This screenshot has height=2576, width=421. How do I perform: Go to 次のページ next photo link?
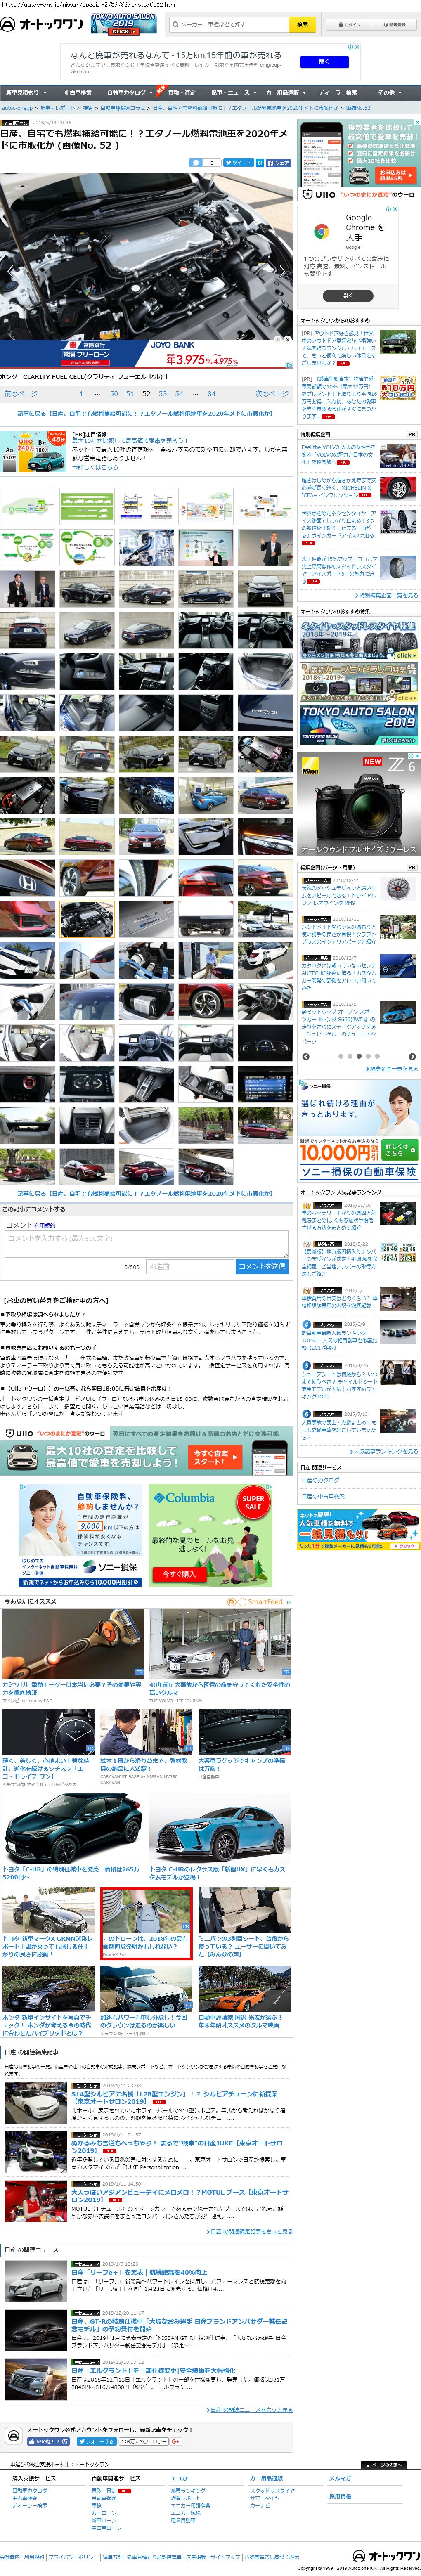[272, 394]
